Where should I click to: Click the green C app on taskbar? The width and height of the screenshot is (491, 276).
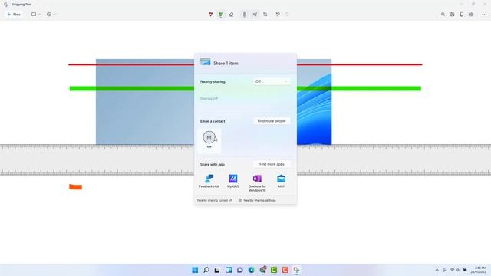(x=274, y=270)
